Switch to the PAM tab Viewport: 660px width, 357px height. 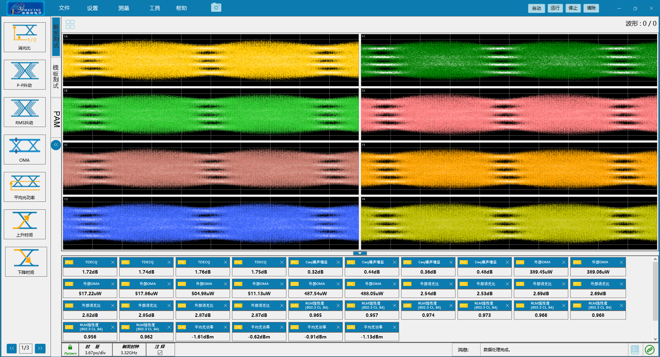coord(56,119)
